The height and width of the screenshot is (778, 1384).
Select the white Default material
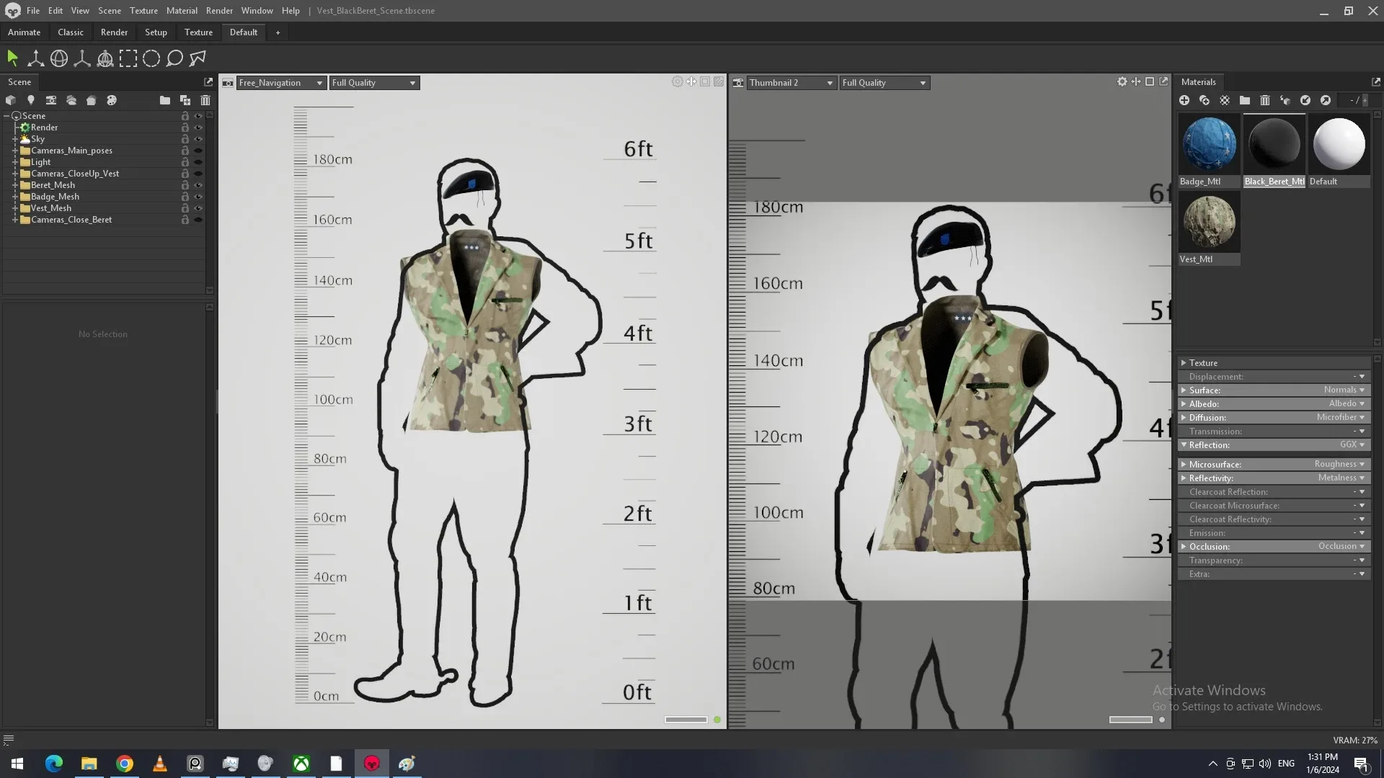tap(1339, 151)
